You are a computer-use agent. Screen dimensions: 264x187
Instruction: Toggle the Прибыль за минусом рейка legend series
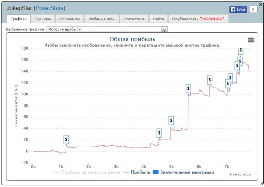coord(87,172)
